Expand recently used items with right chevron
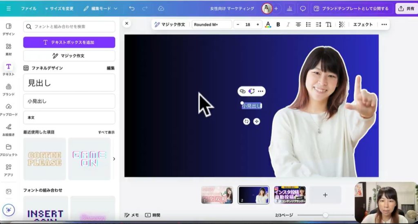The height and width of the screenshot is (224, 418). [114, 159]
